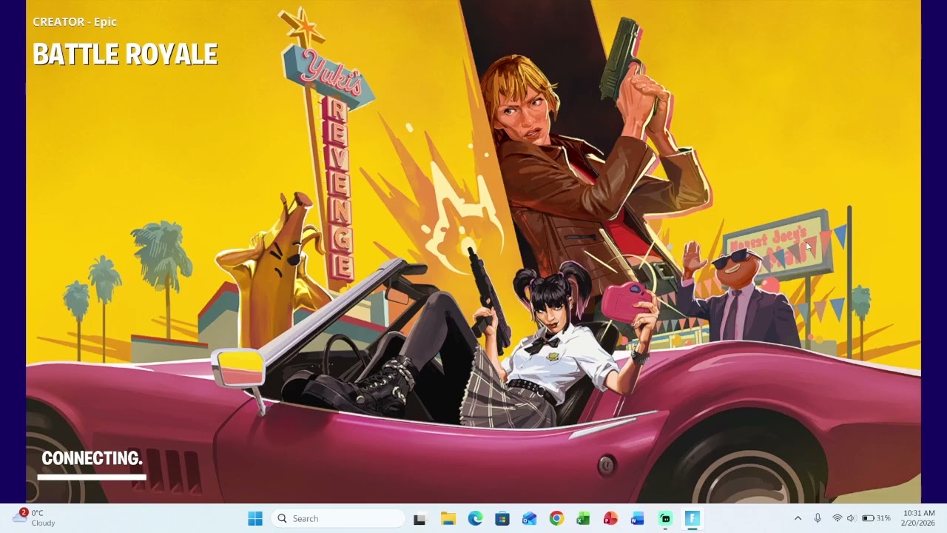Open Word from the taskbar

point(637,519)
